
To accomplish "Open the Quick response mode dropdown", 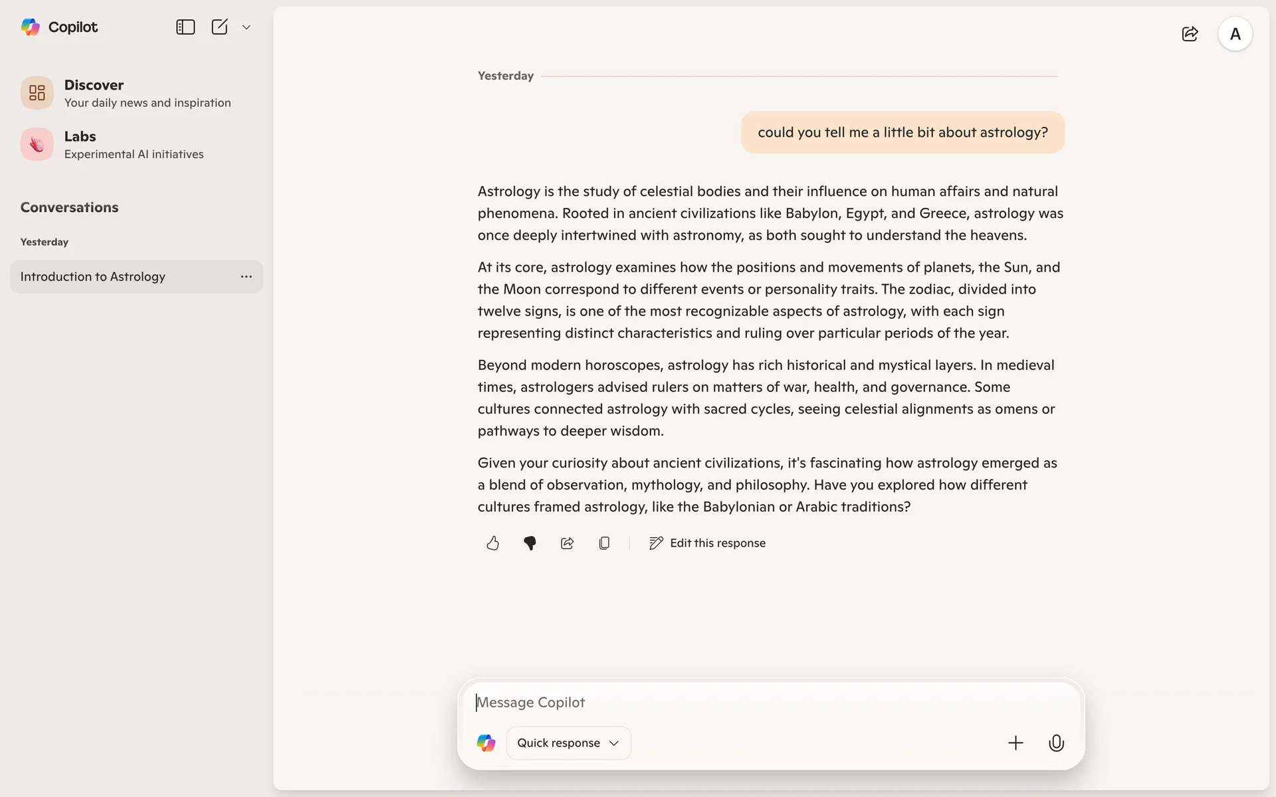I will click(568, 743).
